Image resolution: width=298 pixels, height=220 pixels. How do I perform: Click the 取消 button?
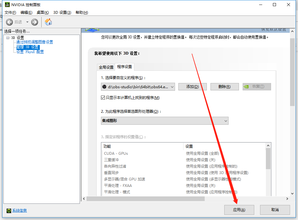(x=275, y=210)
